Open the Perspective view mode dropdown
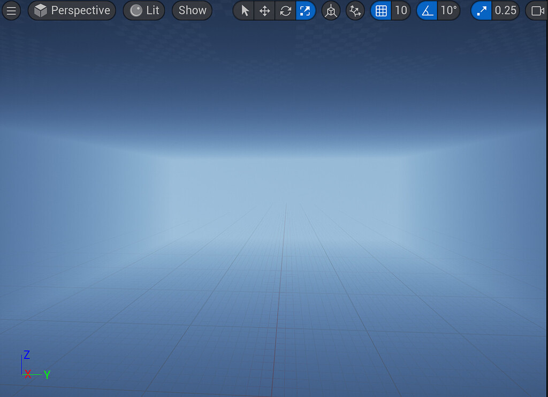The width and height of the screenshot is (548, 397). 71,10
